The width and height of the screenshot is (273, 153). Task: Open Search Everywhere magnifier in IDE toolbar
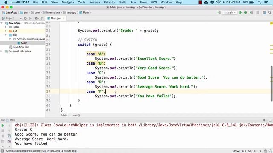pyautogui.click(x=270, y=12)
